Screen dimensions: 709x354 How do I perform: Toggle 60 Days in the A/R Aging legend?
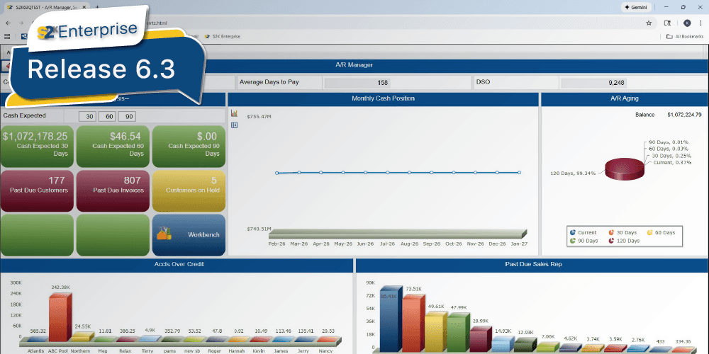coord(661,232)
